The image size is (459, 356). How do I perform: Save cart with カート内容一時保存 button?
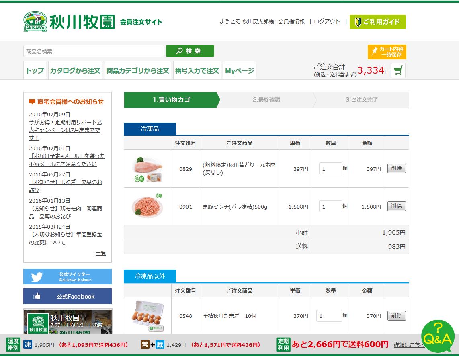coord(387,52)
